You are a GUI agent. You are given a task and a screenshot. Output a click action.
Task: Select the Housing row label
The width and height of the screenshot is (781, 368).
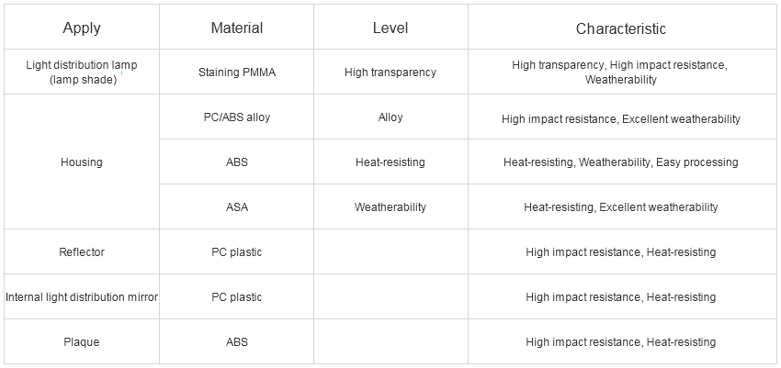click(82, 162)
